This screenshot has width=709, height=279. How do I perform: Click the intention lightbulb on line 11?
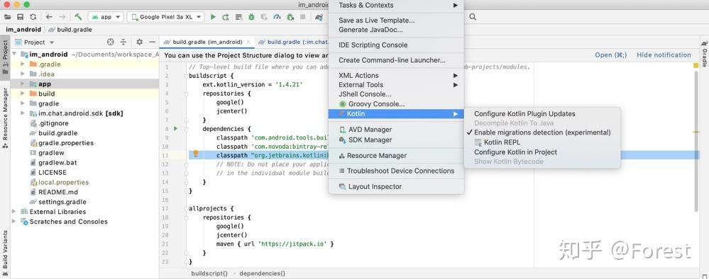pos(196,154)
